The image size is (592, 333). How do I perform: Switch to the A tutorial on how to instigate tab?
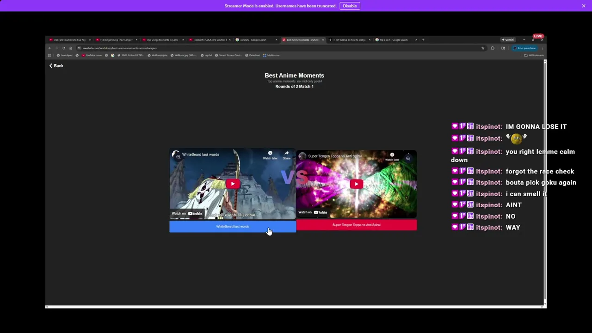pyautogui.click(x=349, y=40)
